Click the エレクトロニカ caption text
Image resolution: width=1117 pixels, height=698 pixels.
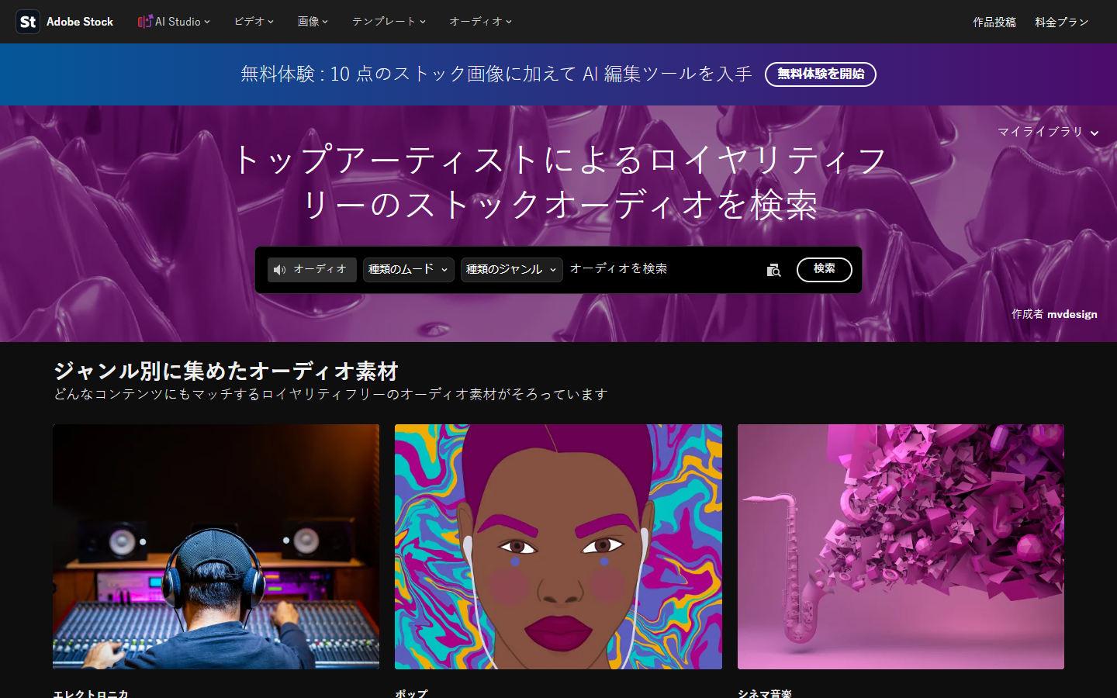91,693
